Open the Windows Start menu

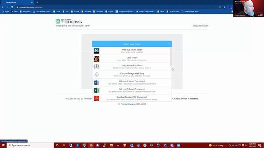point(3,145)
